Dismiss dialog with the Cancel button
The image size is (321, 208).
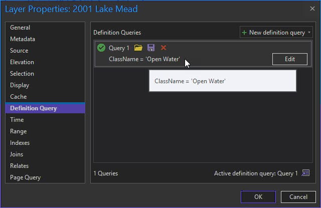pyautogui.click(x=298, y=197)
